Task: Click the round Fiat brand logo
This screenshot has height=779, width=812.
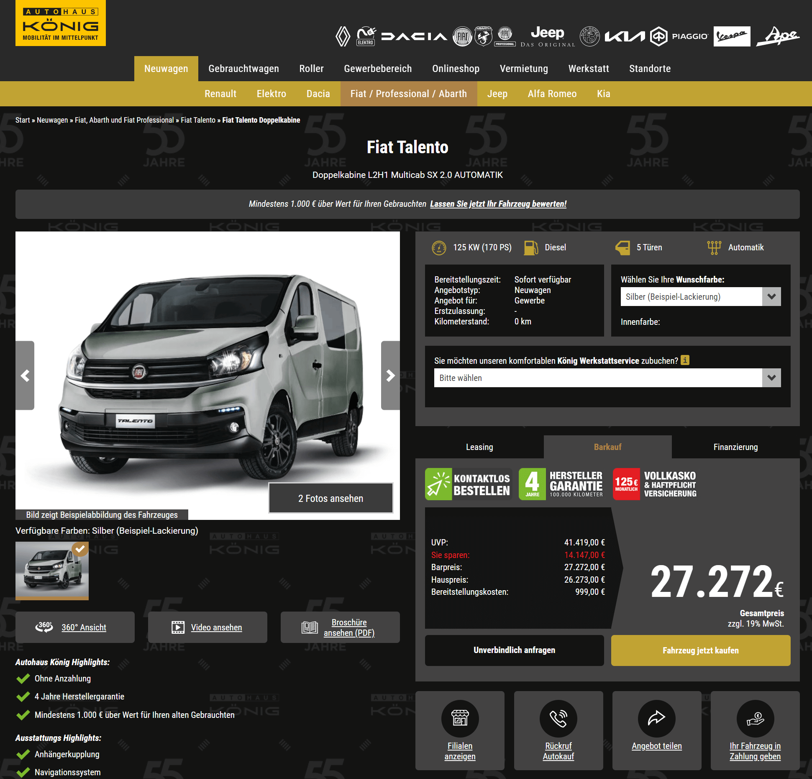Action: coord(462,37)
